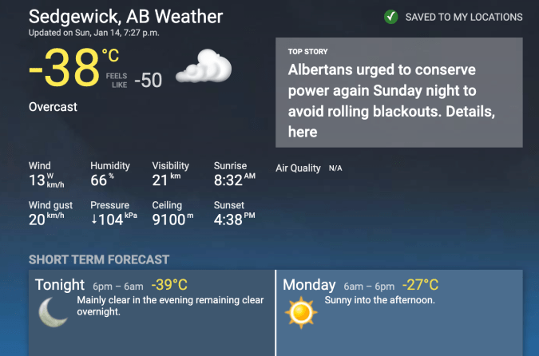Click the -38 current temperature reading
539x356 pixels.
[64, 69]
